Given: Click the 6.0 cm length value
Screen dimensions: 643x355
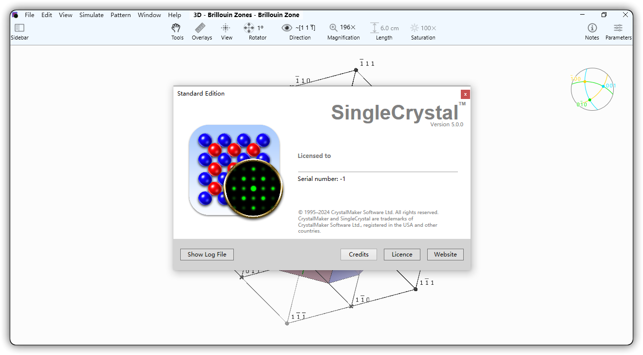Looking at the screenshot, I should point(390,28).
